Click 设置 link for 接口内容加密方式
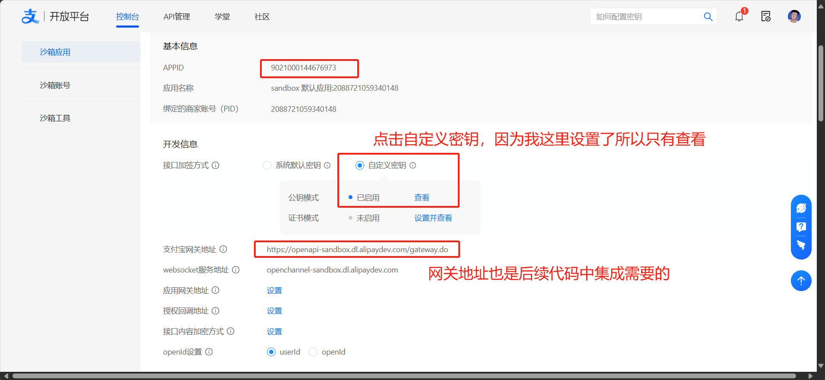This screenshot has width=825, height=380. (274, 331)
